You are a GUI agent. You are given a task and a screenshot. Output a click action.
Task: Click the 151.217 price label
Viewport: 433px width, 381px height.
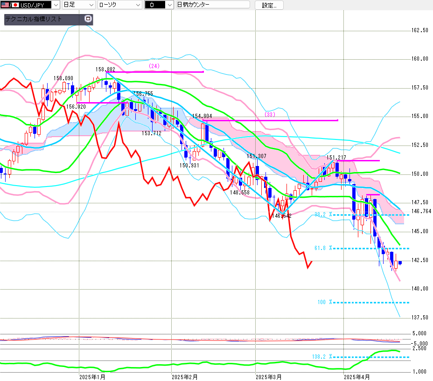[336, 157]
